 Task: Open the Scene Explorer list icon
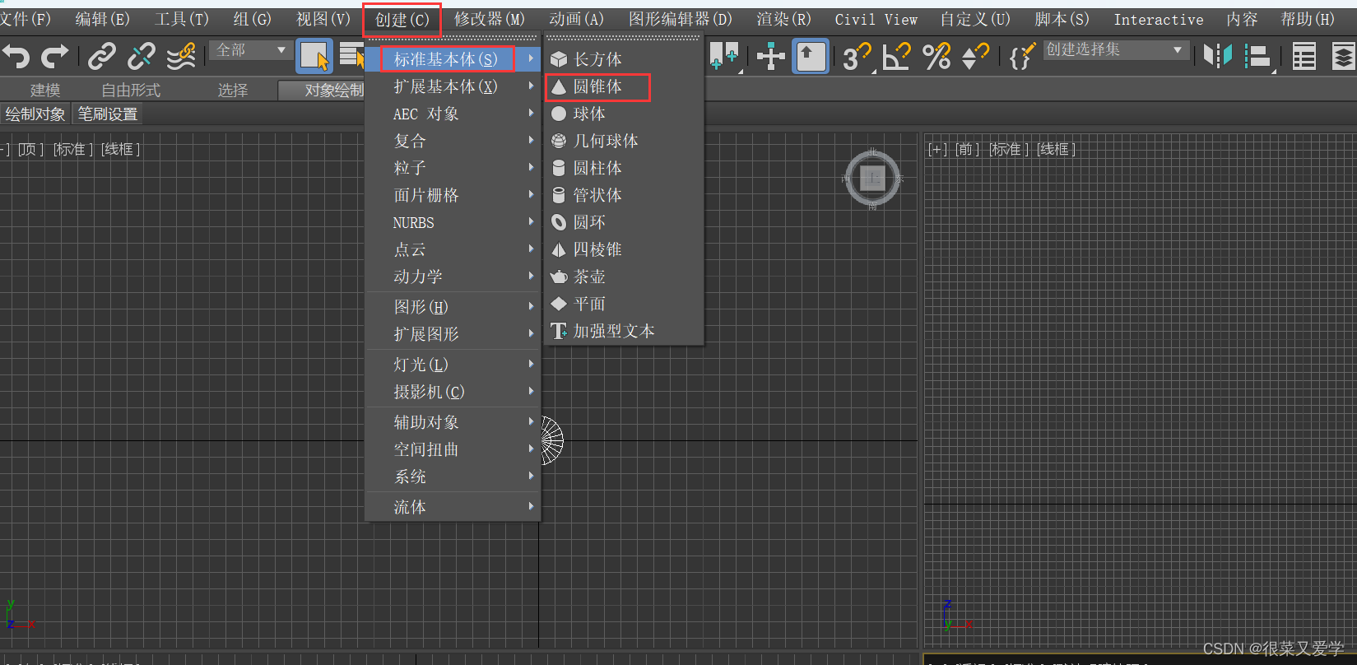point(1304,56)
